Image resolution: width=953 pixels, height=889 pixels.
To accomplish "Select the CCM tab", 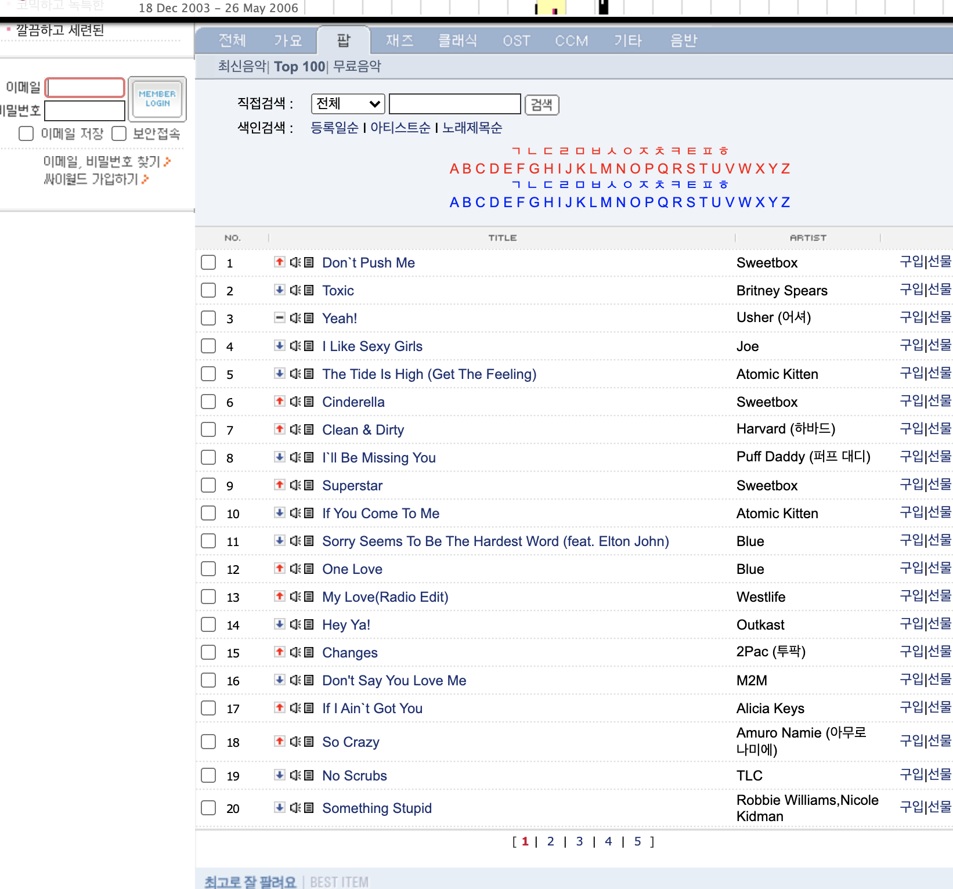I will tap(572, 41).
